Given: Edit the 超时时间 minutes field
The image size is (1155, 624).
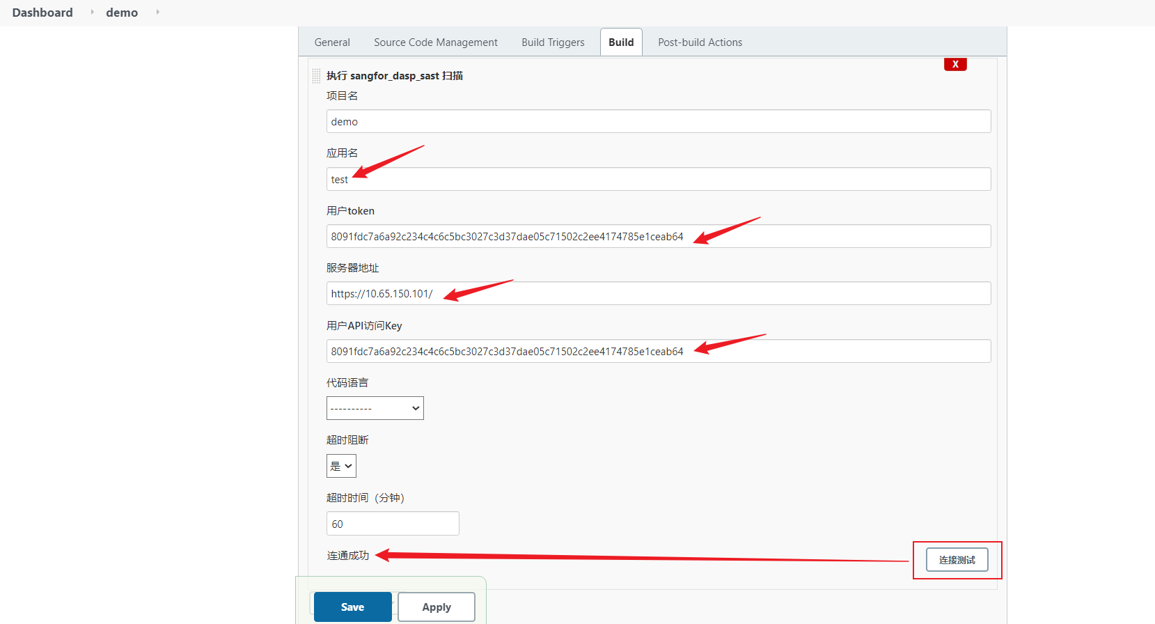Looking at the screenshot, I should pyautogui.click(x=393, y=524).
